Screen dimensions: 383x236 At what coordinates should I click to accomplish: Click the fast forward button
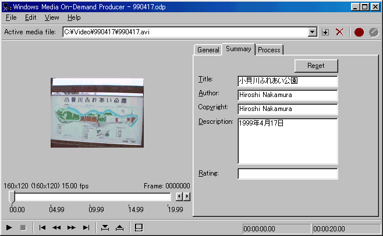point(72,228)
